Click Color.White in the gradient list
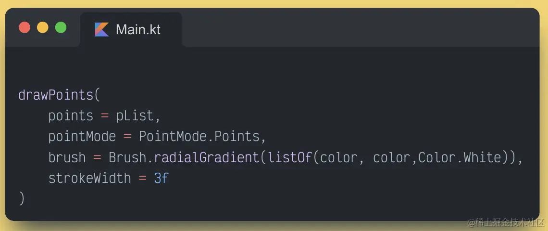The image size is (548, 231). tap(460, 157)
